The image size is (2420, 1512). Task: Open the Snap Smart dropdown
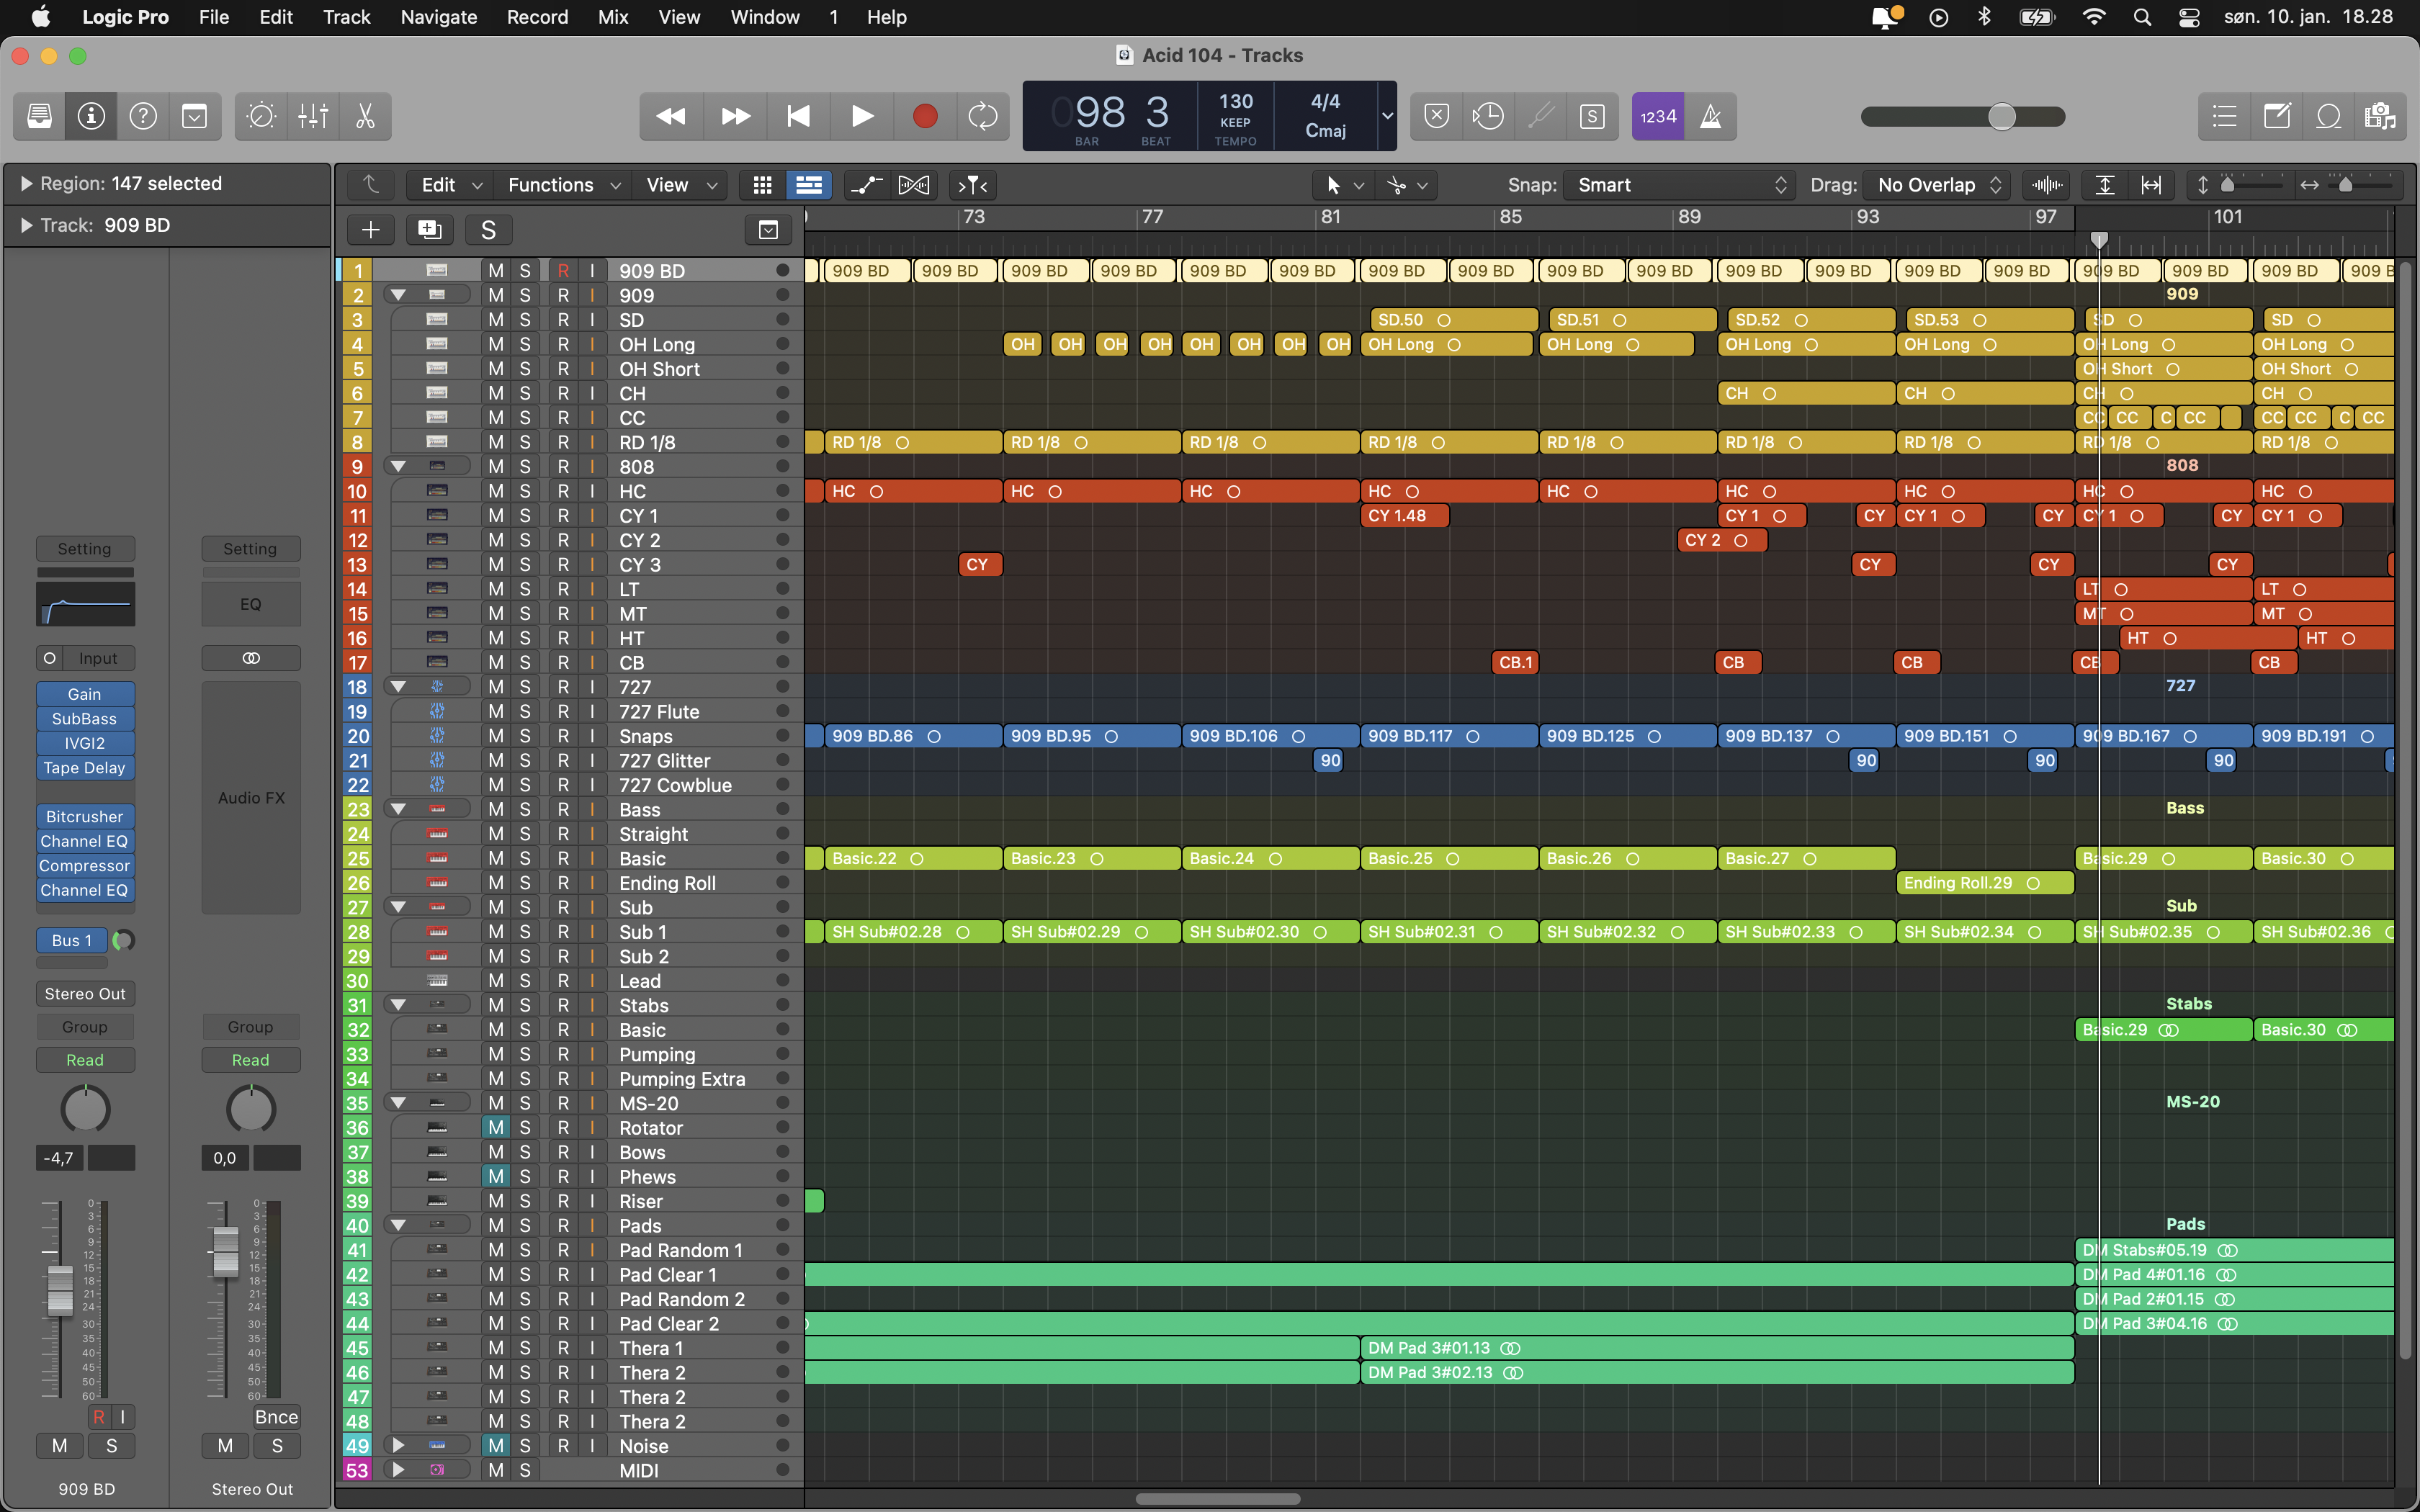tap(1680, 185)
